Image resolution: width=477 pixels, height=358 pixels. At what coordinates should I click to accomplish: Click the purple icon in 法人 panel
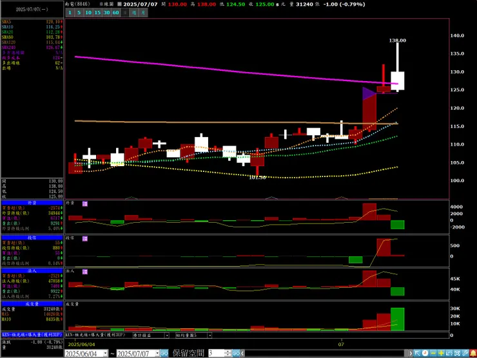tap(85, 272)
